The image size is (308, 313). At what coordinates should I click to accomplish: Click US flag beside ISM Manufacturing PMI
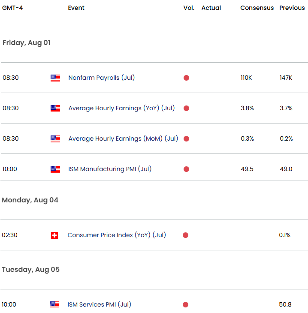coord(55,169)
